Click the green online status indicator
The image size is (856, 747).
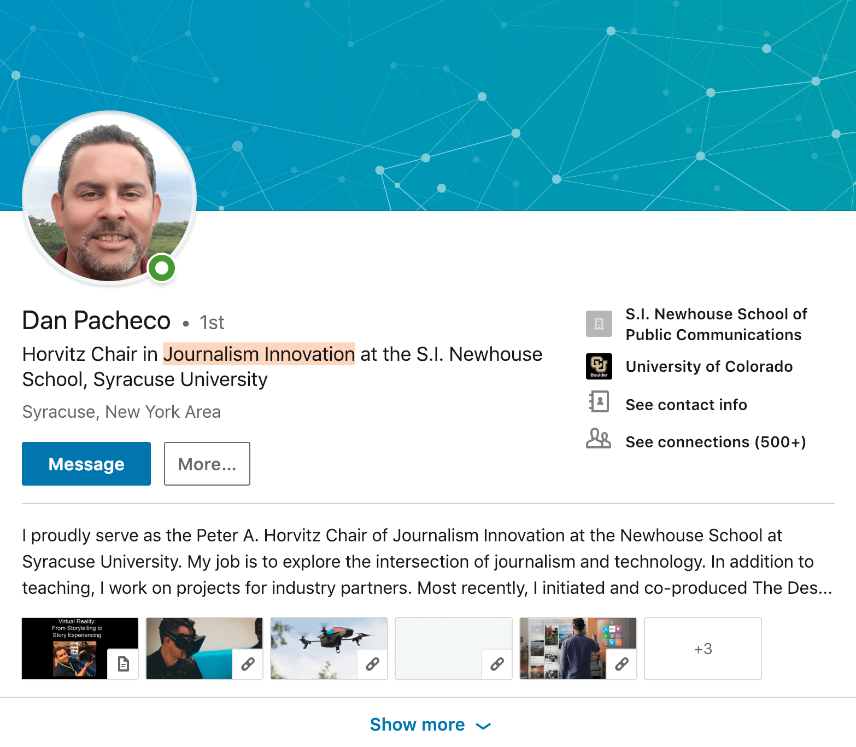tap(162, 268)
